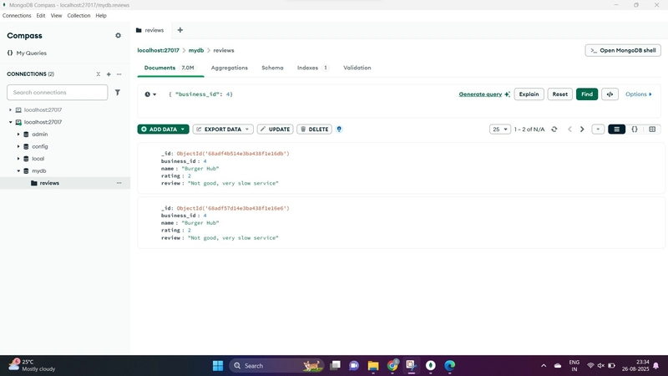The height and width of the screenshot is (376, 668).
Task: Open File Explorer from taskbar
Action: point(373,366)
